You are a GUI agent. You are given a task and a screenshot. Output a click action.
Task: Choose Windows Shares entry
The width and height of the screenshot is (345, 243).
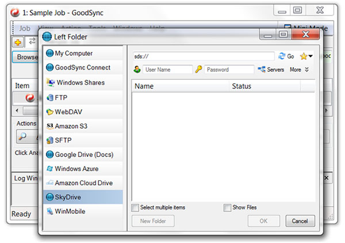click(x=83, y=83)
